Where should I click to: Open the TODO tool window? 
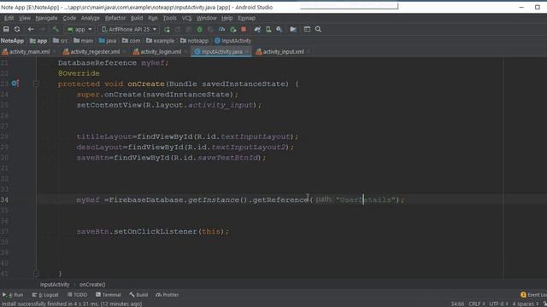[77, 295]
